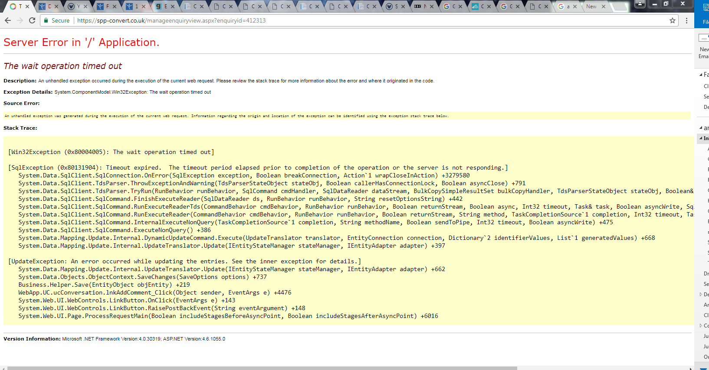709x370 pixels.
Task: Close the tab labeled 1
Action: click(144, 7)
